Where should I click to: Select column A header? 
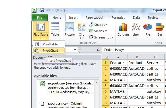click(x=118, y=57)
